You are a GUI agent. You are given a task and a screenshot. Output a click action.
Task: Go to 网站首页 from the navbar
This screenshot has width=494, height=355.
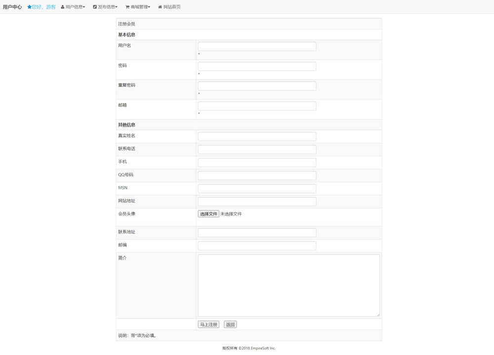(172, 7)
